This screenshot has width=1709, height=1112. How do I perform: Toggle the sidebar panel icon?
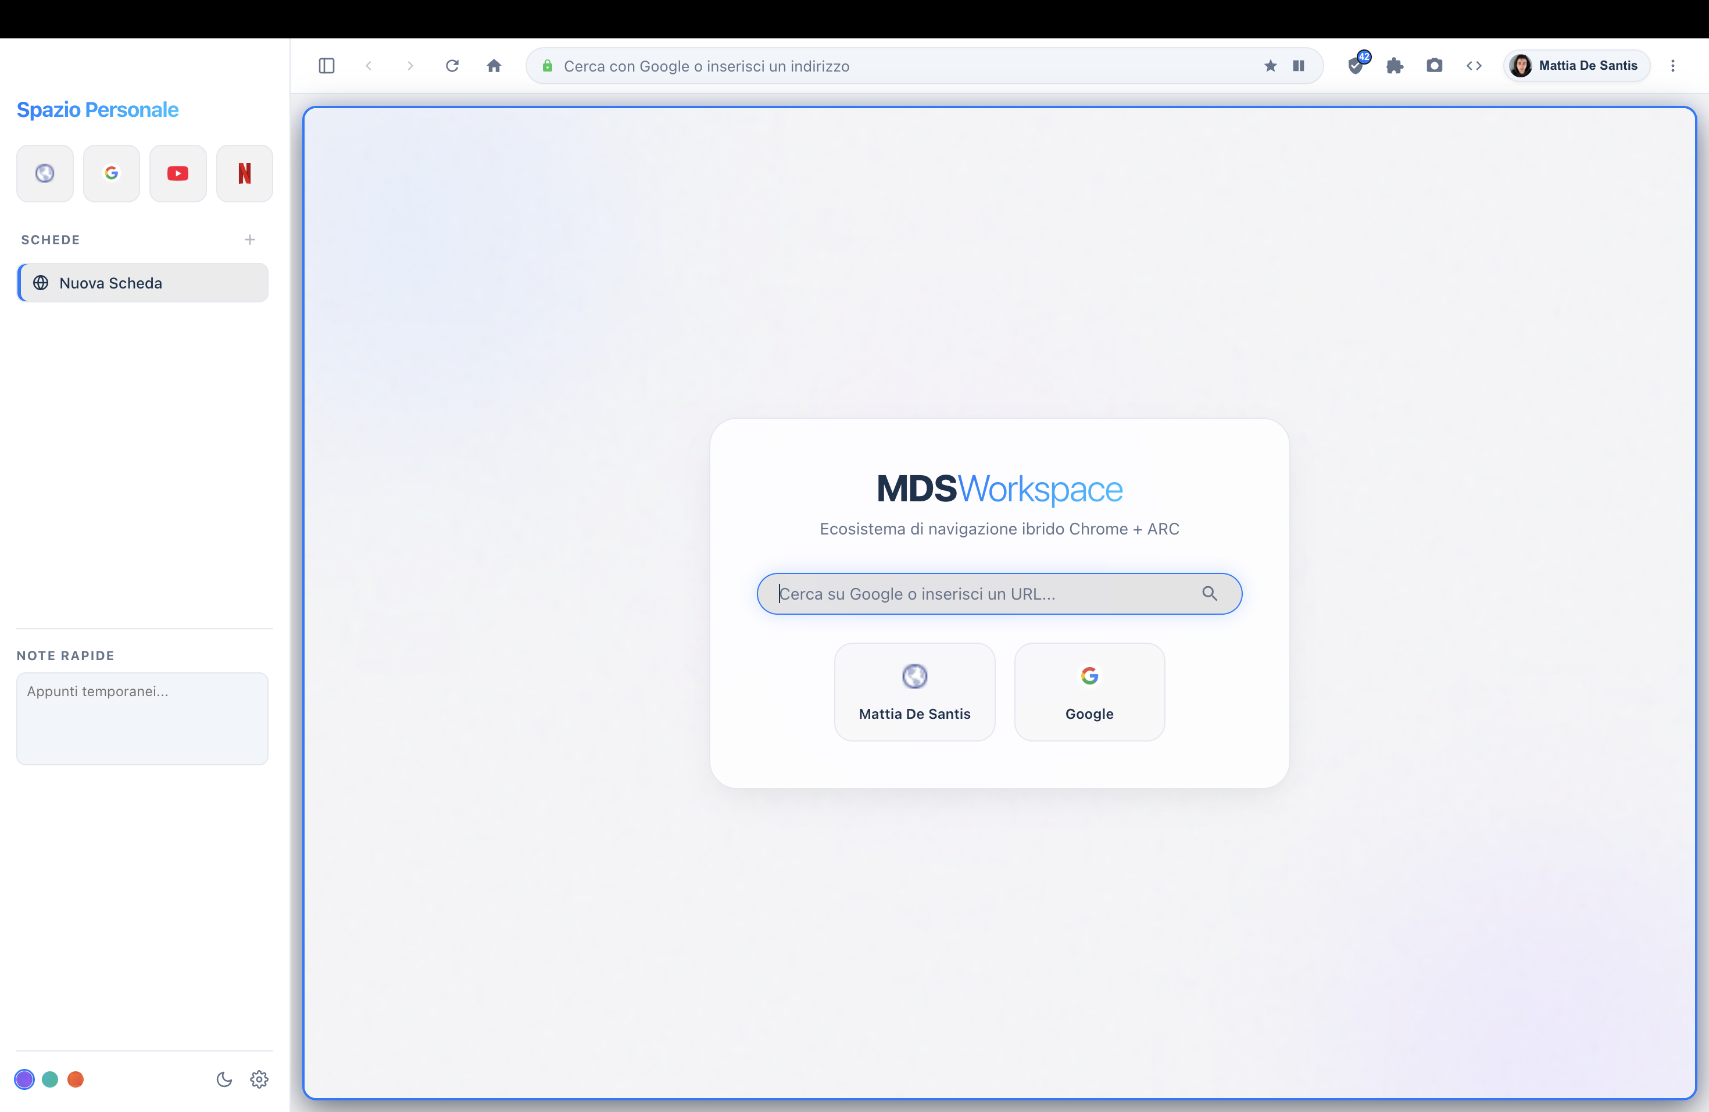tap(327, 65)
